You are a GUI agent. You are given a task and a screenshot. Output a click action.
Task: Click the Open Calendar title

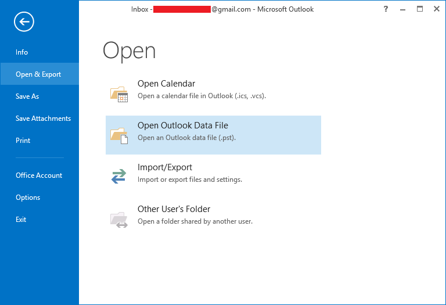[167, 84]
